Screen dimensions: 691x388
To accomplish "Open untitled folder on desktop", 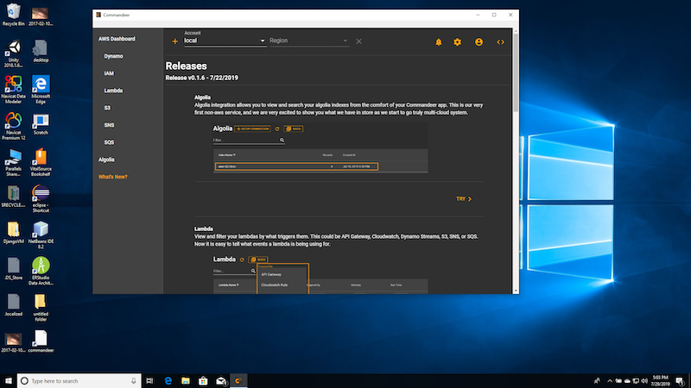I will coord(41,308).
